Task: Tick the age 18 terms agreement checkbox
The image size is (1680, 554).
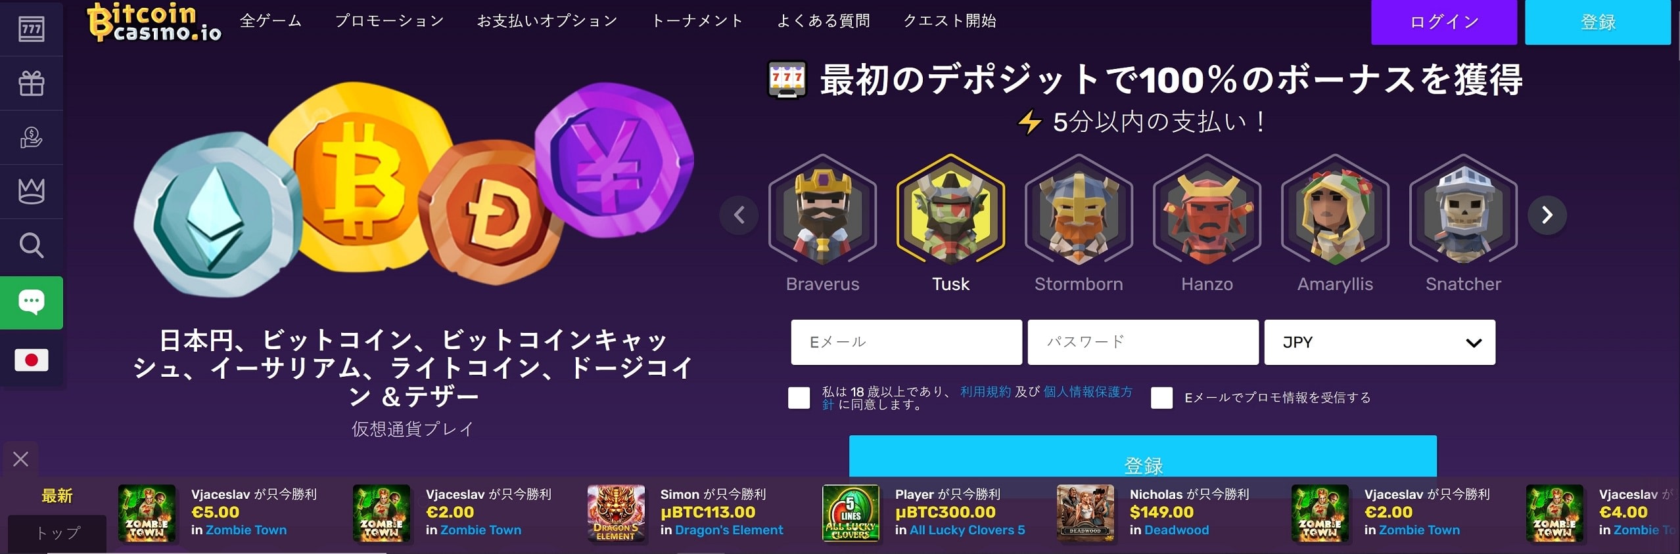Action: [x=799, y=398]
